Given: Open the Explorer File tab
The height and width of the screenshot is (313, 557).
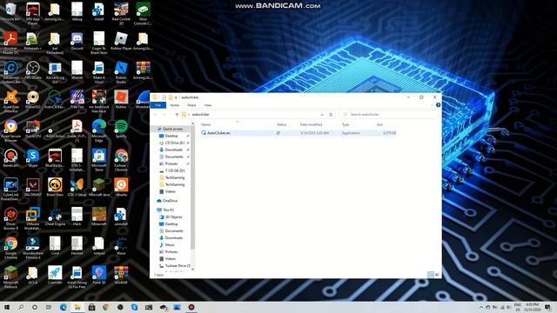Looking at the screenshot, I should [x=158, y=105].
